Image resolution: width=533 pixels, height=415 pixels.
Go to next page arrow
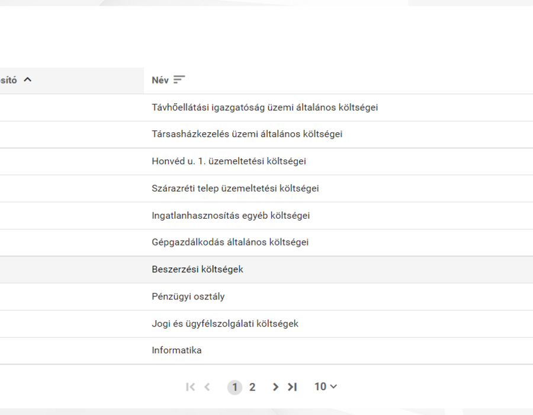[x=275, y=387]
